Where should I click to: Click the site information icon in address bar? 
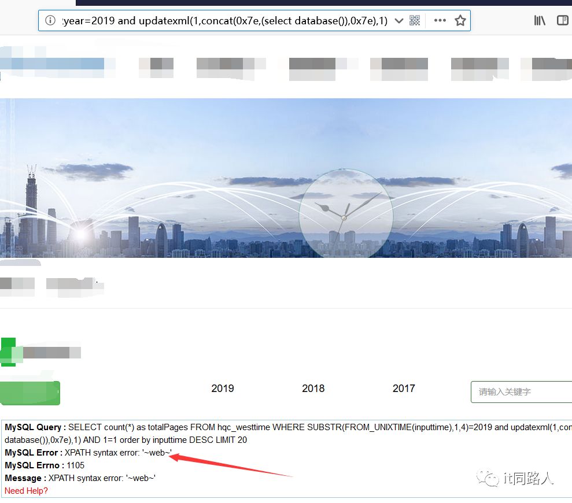click(50, 20)
